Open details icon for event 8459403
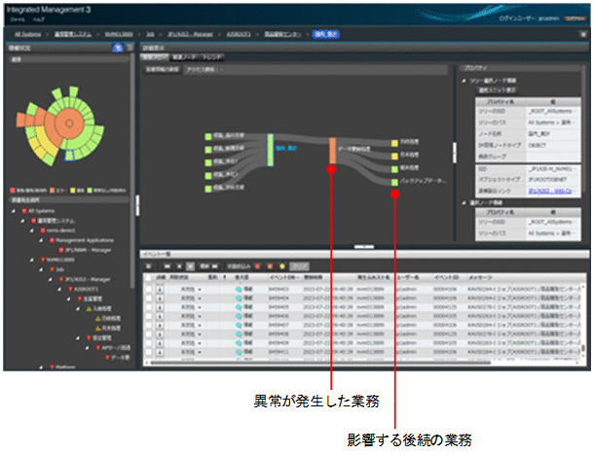The height and width of the screenshot is (455, 593). (x=160, y=290)
